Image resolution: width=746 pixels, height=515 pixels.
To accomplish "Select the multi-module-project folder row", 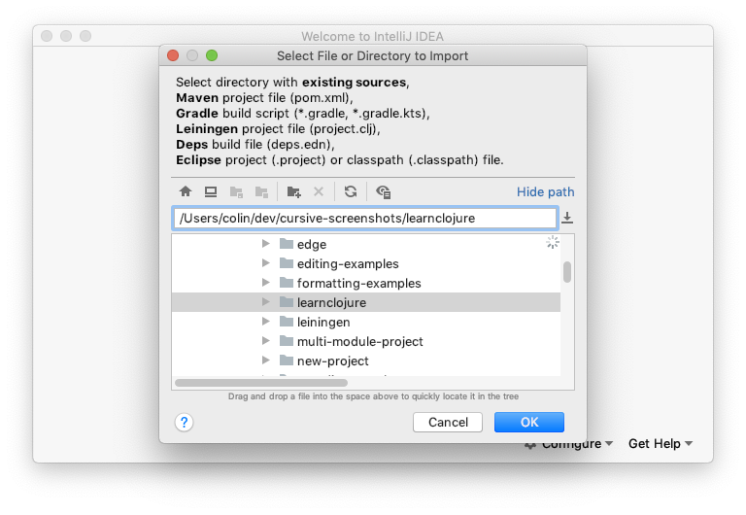I will tap(366, 342).
